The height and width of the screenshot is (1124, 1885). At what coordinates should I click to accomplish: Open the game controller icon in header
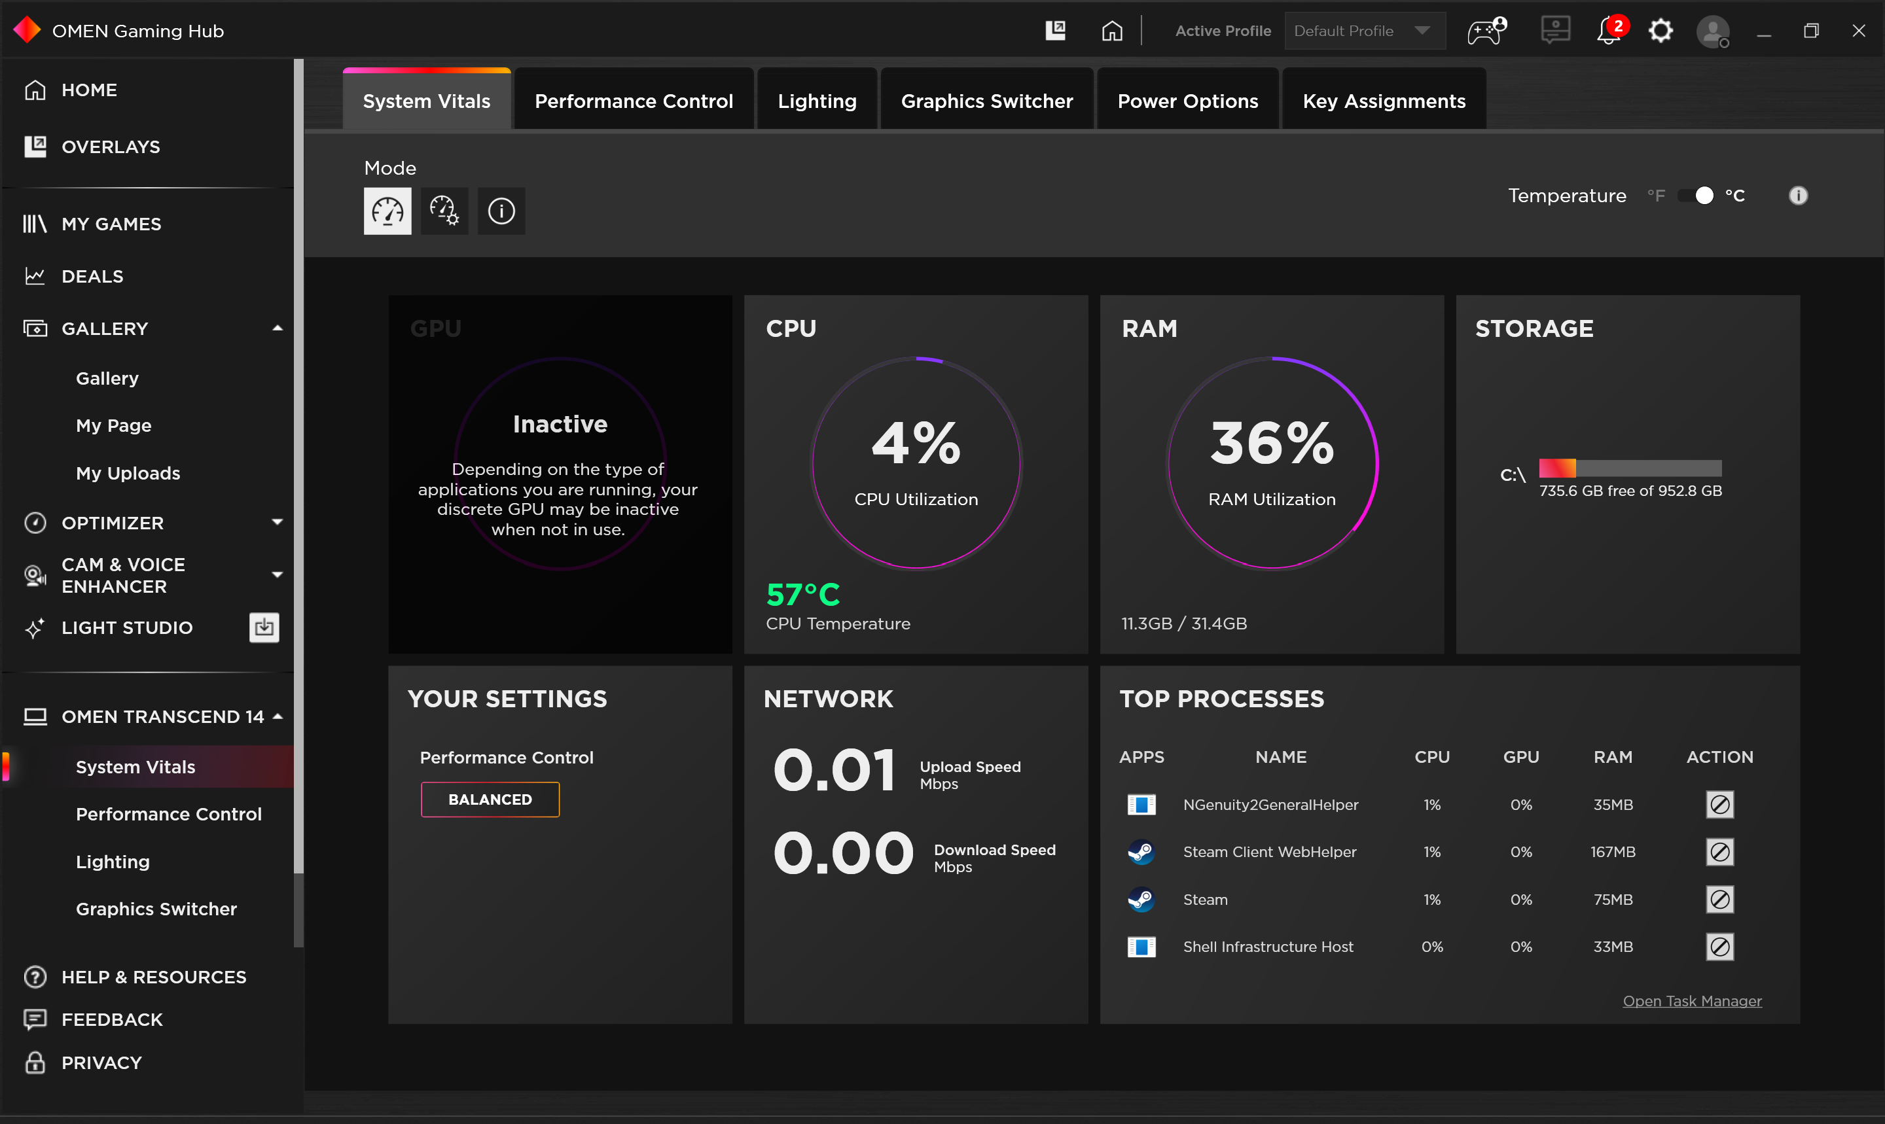coord(1486,31)
